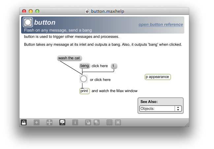Click 'and watch the Max window' comment

tap(114, 91)
